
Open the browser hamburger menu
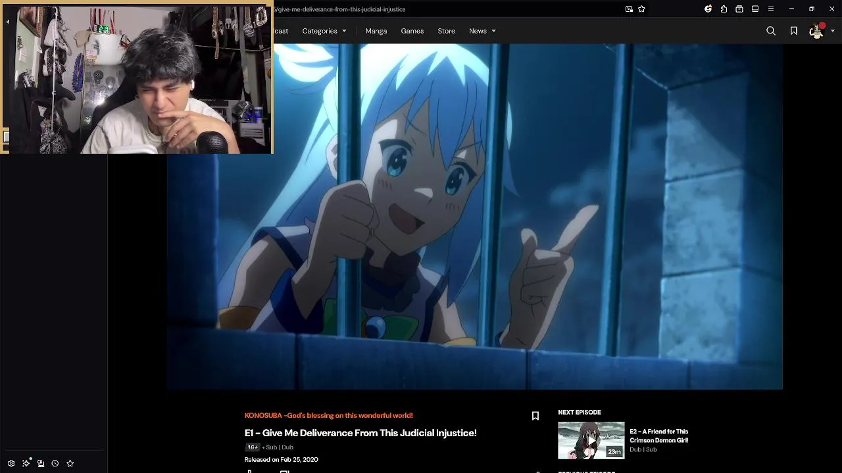coord(771,9)
